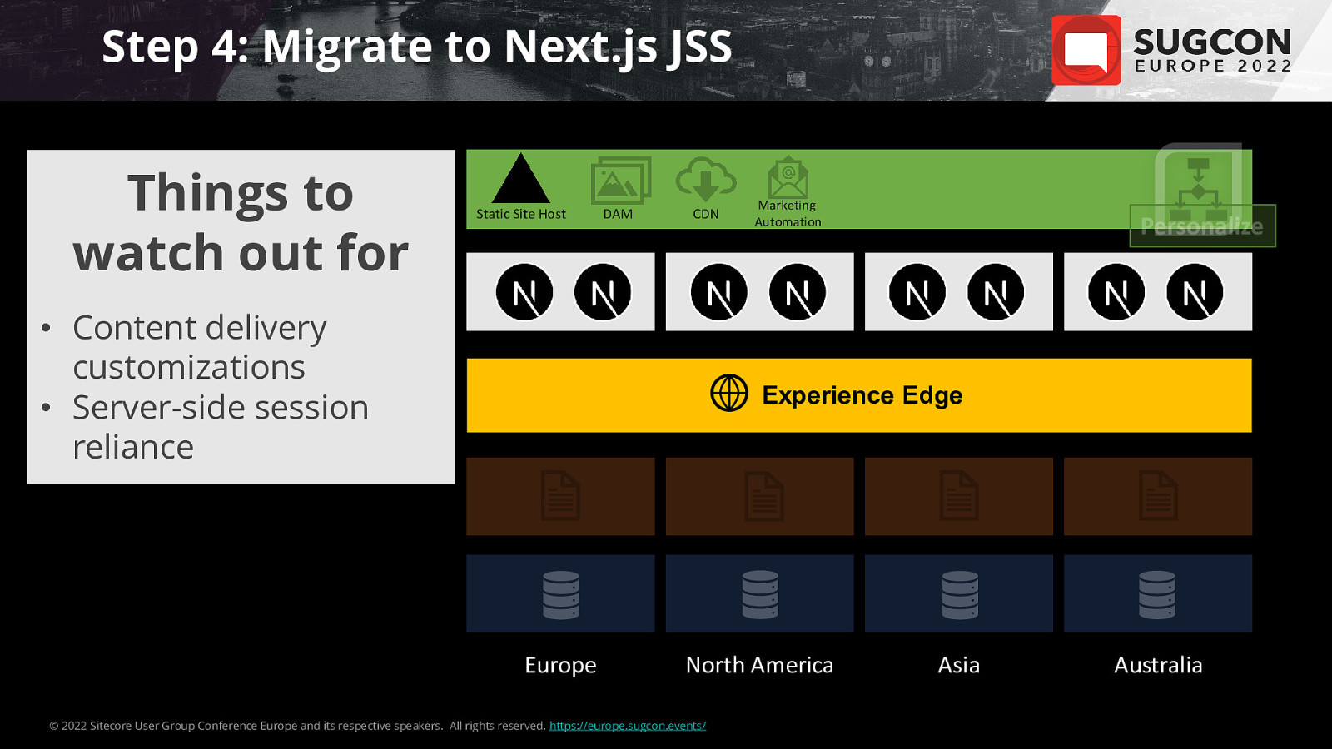Screen dimensions: 1332x749
Task: Click the SUGCON Europe 2022 wordmark
Action: pos(1213,51)
